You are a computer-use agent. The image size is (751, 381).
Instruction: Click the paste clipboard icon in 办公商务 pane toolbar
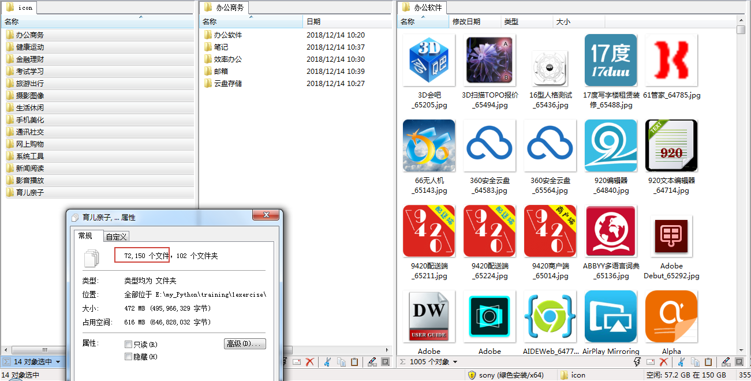(x=354, y=362)
